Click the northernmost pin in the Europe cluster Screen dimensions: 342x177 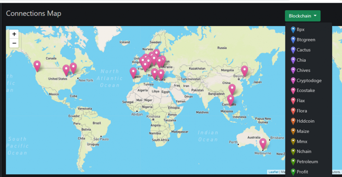pyautogui.click(x=156, y=53)
